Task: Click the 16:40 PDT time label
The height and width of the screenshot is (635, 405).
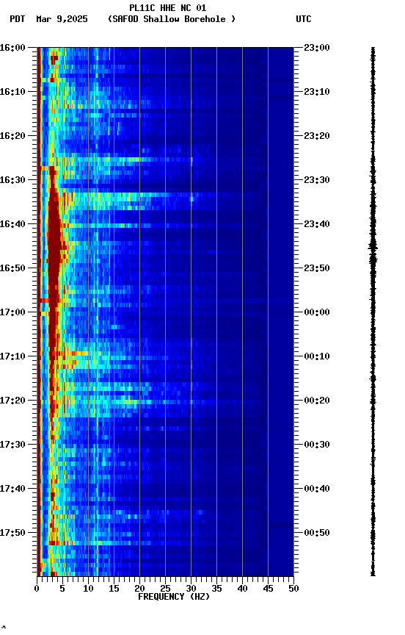Action: 12,224
